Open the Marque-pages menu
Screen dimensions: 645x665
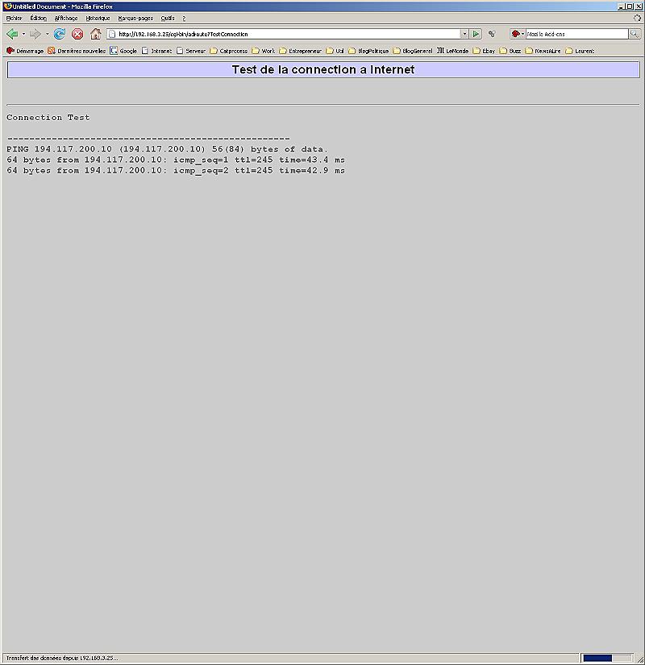(x=135, y=18)
